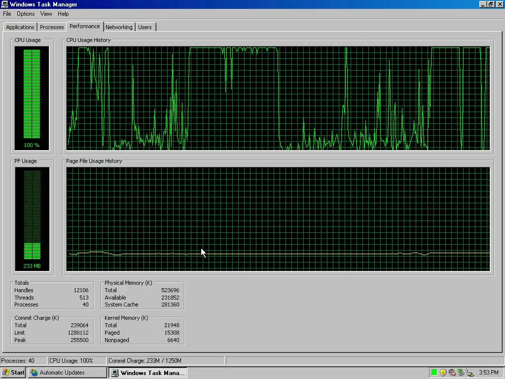Screen dimensions: 505x379
Task: Click the Threads value 513
Action: (x=84, y=298)
